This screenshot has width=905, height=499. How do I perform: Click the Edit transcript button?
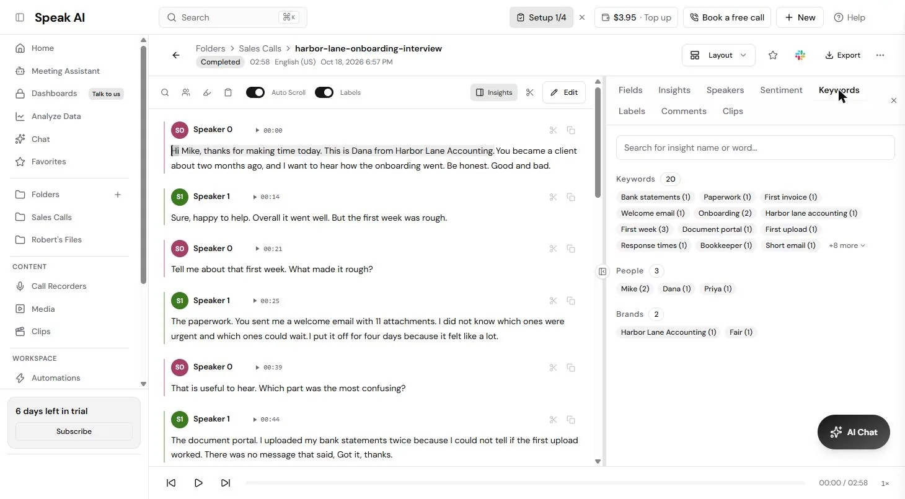pyautogui.click(x=564, y=92)
